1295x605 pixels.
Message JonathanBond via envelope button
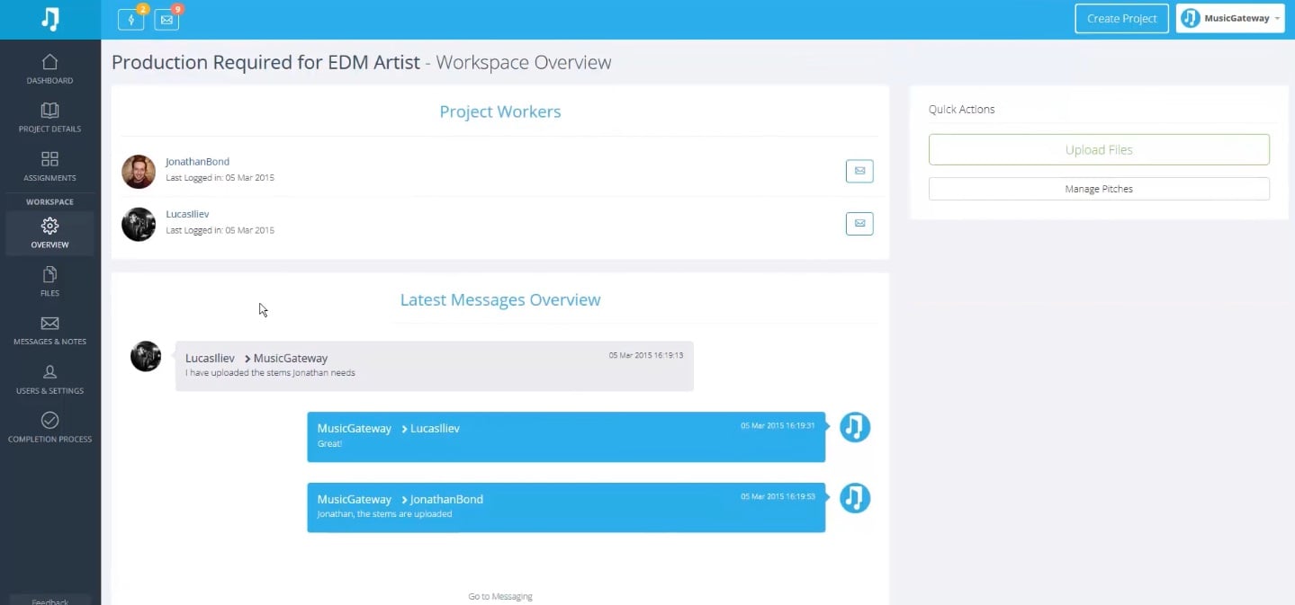click(859, 171)
